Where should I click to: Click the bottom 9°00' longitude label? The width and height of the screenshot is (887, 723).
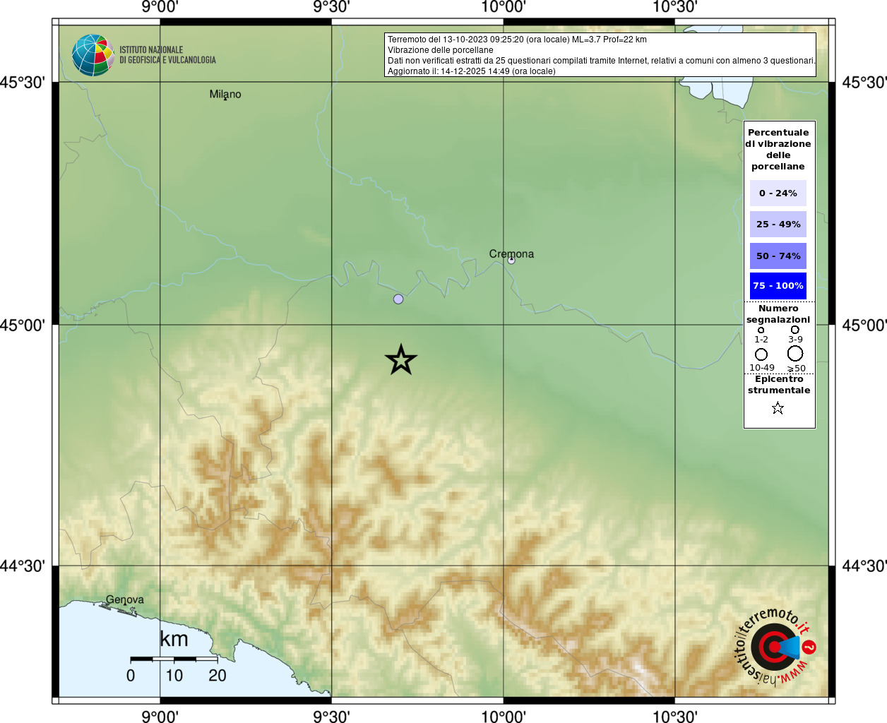pos(160,716)
